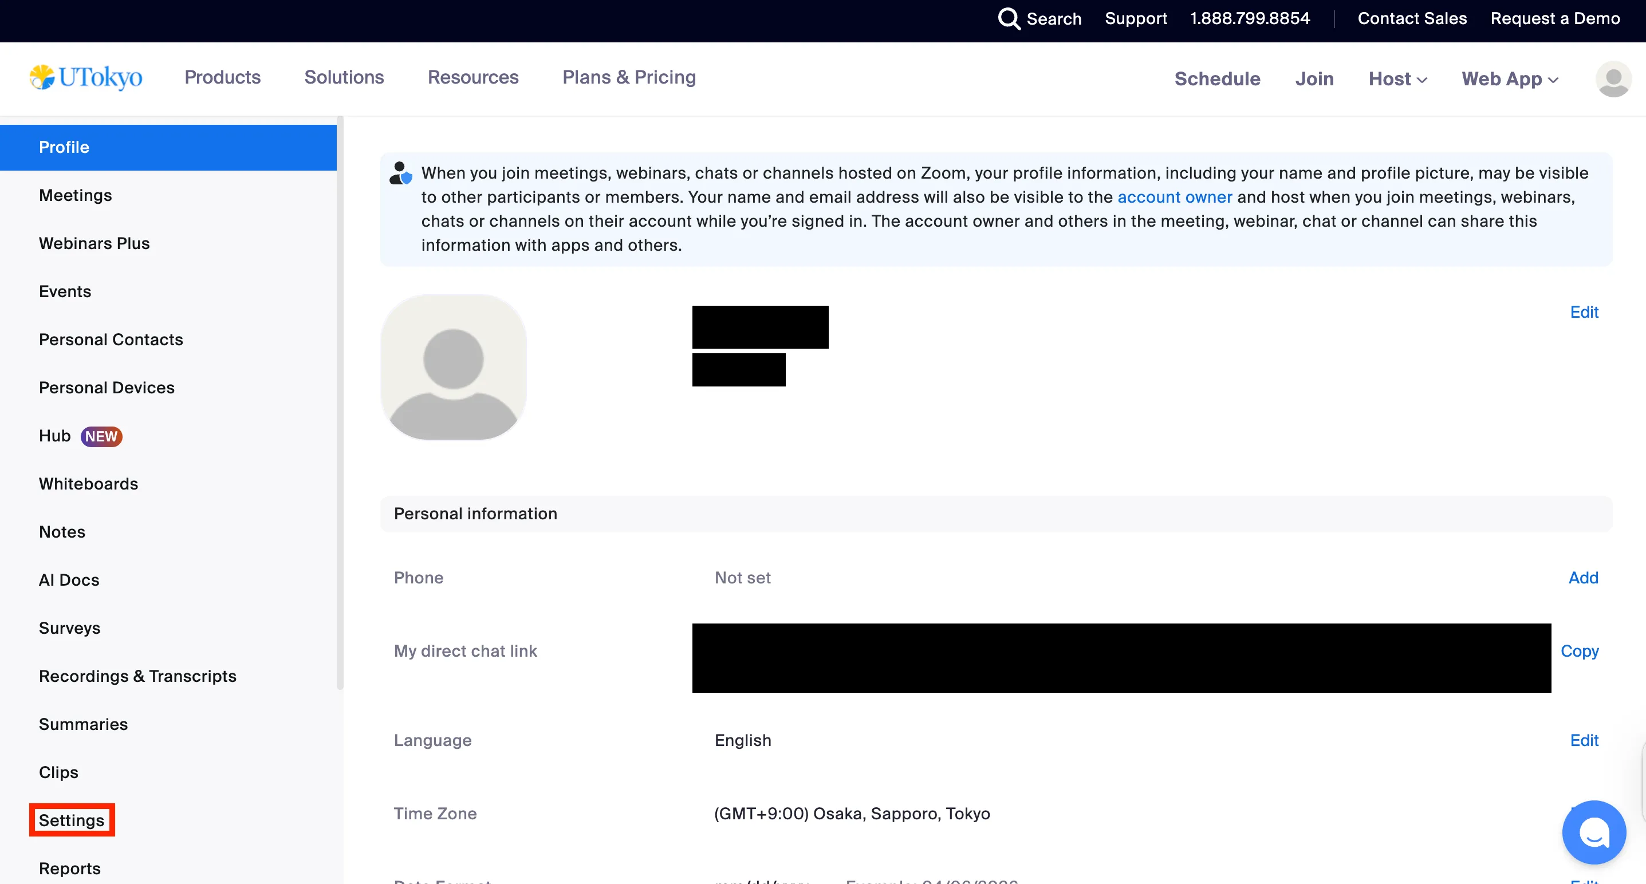Click the large profile picture placeholder

point(453,367)
